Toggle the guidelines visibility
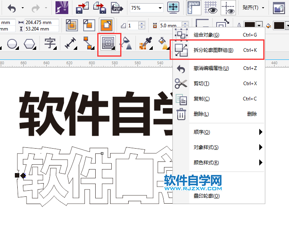289x245 pixels. pyautogui.click(x=228, y=8)
